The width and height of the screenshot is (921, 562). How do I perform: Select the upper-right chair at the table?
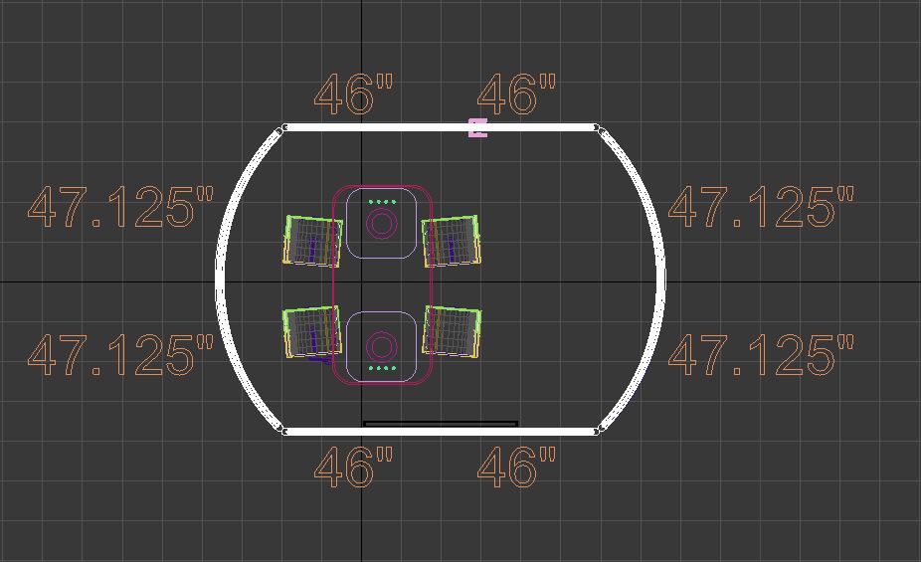click(x=453, y=242)
